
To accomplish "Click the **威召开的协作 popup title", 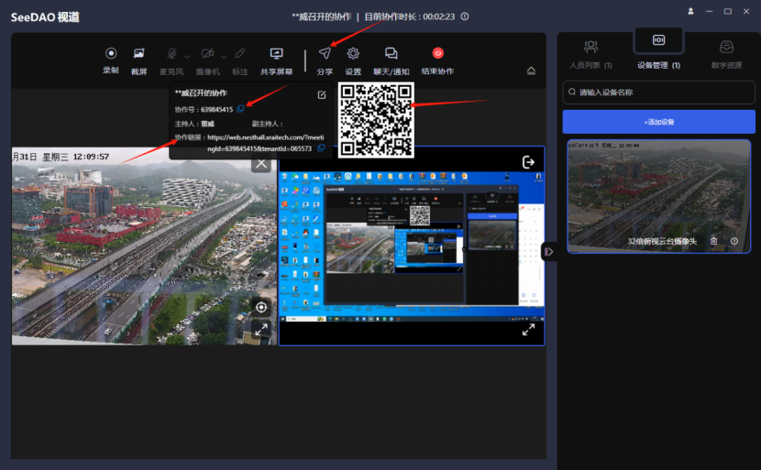I will pyautogui.click(x=201, y=93).
